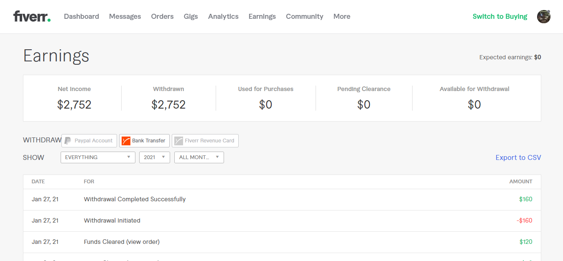Navigate to Orders
Viewport: 563px width, 261px height.
click(162, 17)
